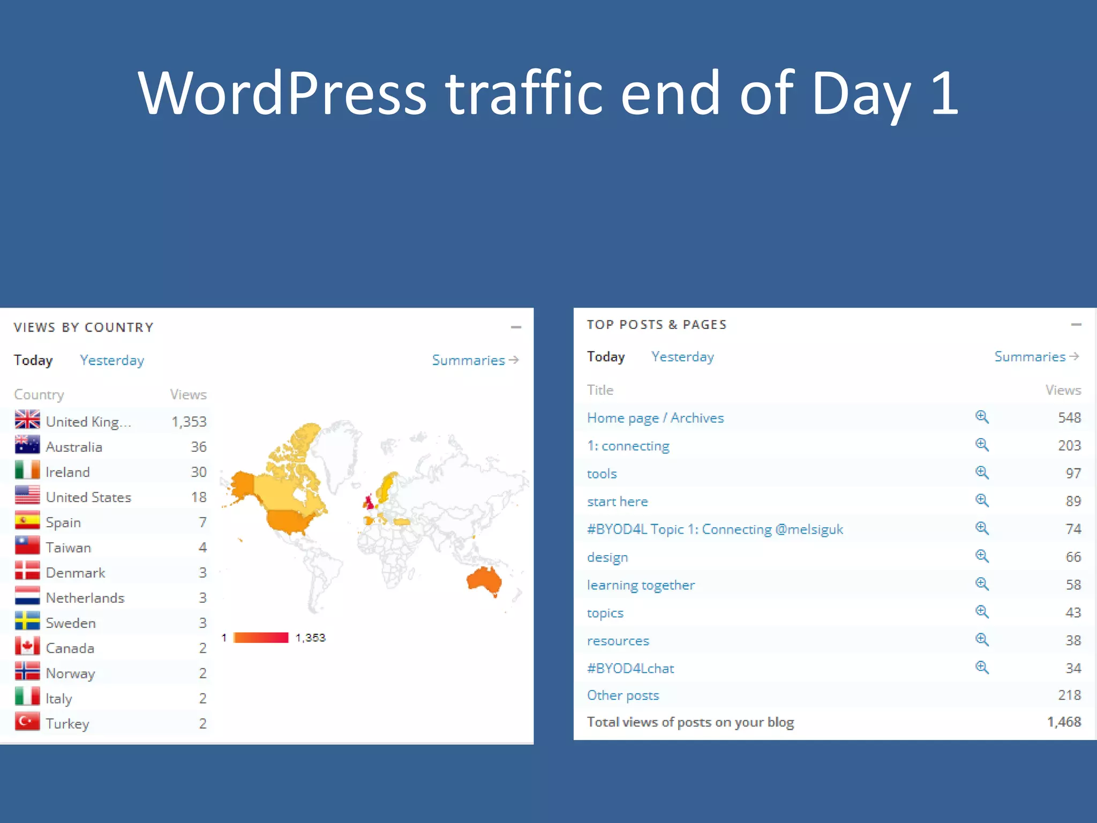Image resolution: width=1097 pixels, height=823 pixels.
Task: Click the Total views of posts on your blog text
Action: coord(690,722)
